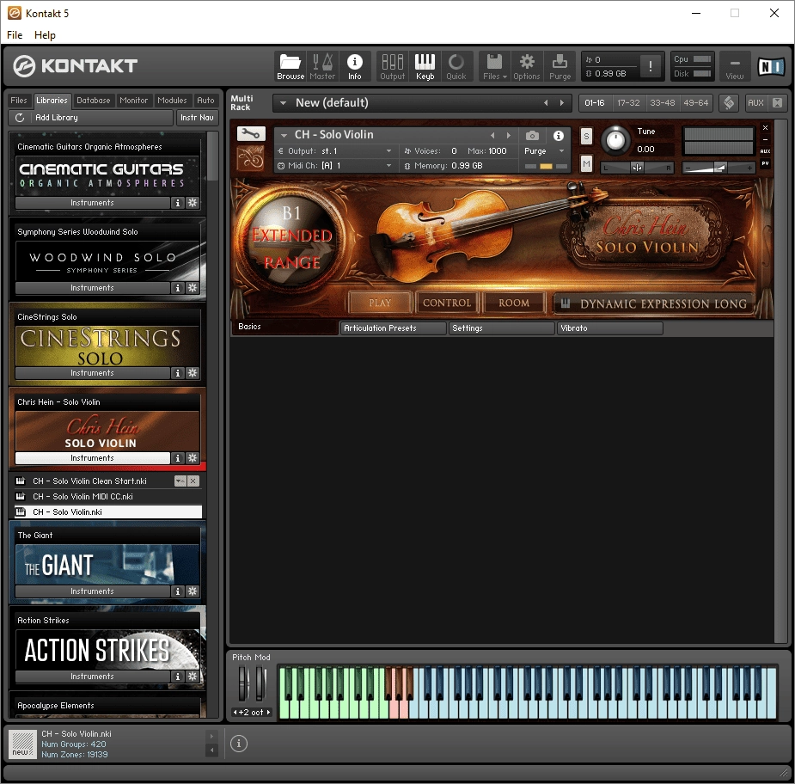Select the Articulation Presets tab
The height and width of the screenshot is (784, 795).
(x=394, y=328)
